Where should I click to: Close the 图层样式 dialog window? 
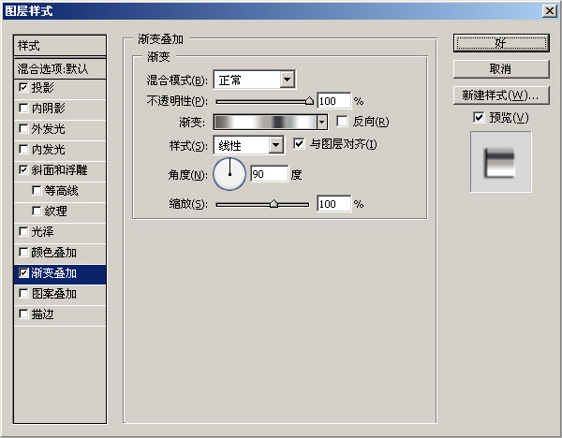tap(549, 11)
